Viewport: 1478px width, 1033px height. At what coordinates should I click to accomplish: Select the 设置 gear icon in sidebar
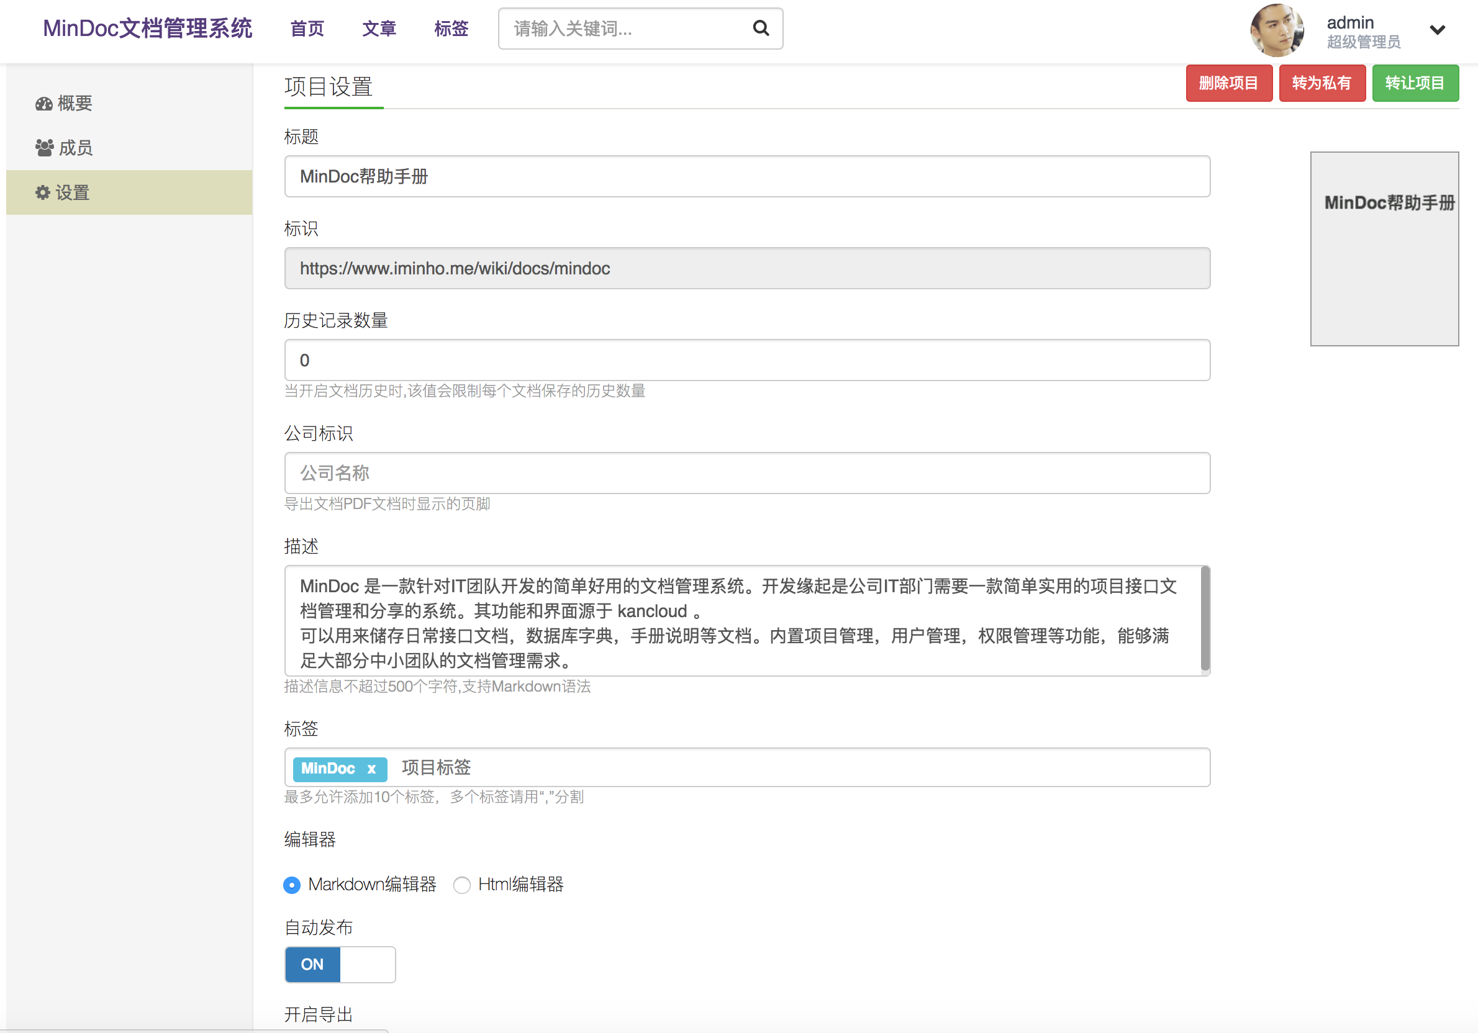click(42, 192)
